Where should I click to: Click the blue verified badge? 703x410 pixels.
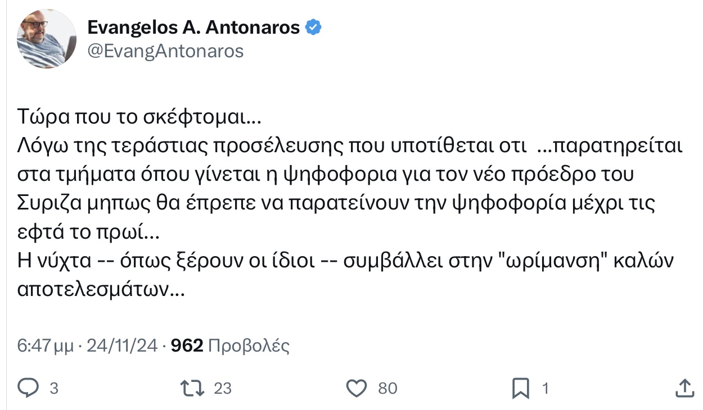pyautogui.click(x=313, y=27)
